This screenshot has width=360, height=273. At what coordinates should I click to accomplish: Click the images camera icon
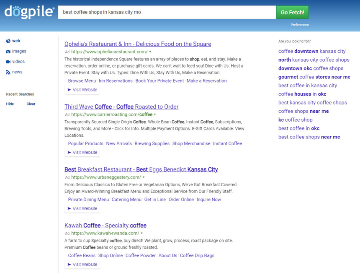pos(8,52)
